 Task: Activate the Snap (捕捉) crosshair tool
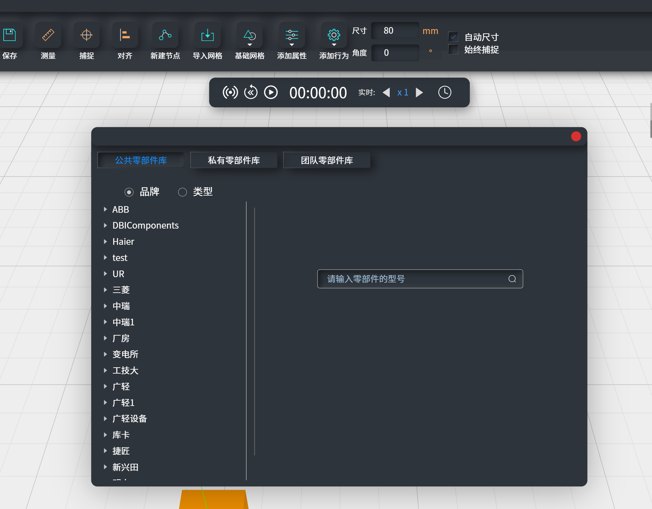[86, 35]
